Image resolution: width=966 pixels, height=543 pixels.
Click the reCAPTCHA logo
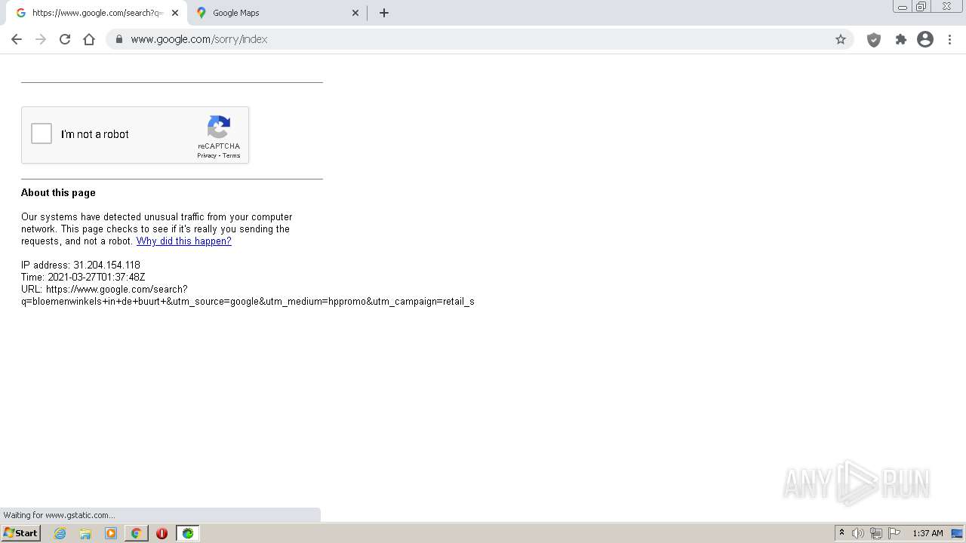click(x=219, y=127)
